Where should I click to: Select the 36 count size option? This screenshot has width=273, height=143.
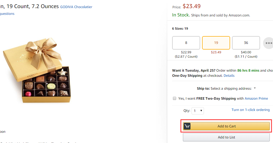click(x=246, y=43)
